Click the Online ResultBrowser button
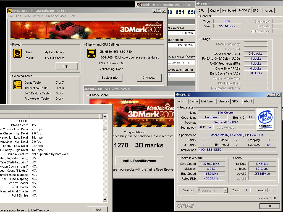The image size is (283, 212). coord(140,161)
